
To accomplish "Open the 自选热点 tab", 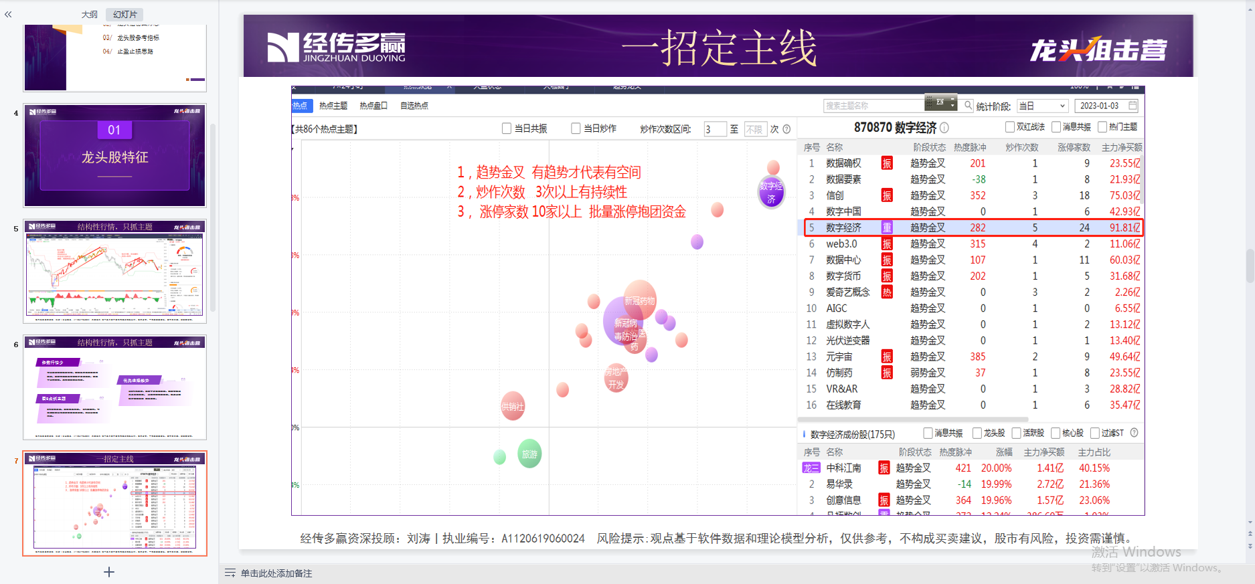I will [414, 106].
